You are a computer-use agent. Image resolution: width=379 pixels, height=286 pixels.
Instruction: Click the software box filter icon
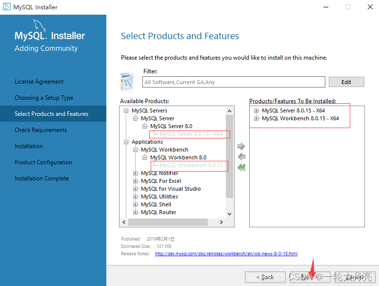(127, 82)
